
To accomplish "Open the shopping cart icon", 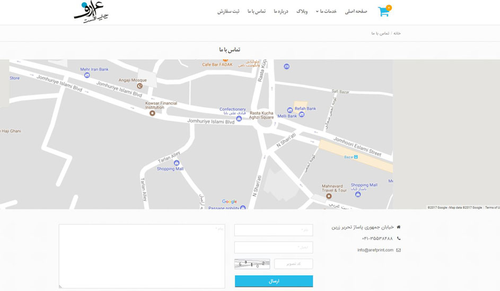I will pos(384,12).
